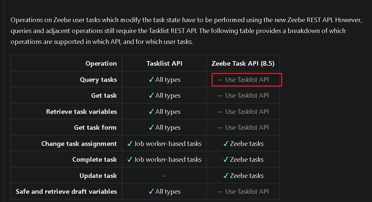Select the highlighted Use Tasklist API cell
Image resolution: width=372 pixels, height=202 pixels.
(x=247, y=80)
